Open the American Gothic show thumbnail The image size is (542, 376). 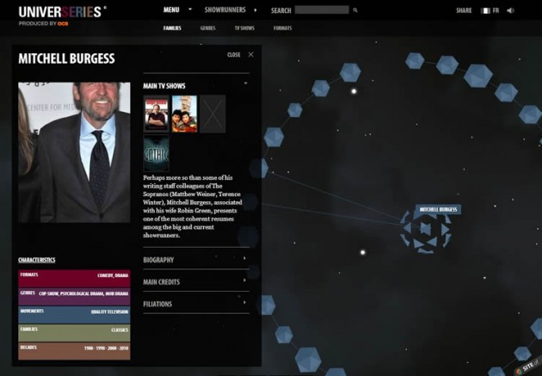(x=157, y=153)
